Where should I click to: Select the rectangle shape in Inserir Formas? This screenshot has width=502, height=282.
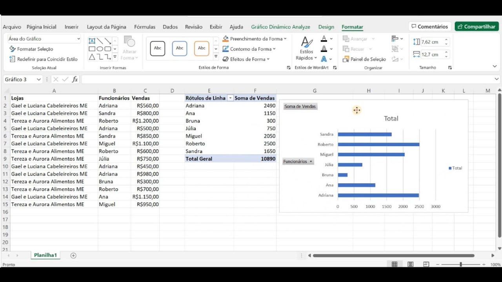click(x=92, y=49)
